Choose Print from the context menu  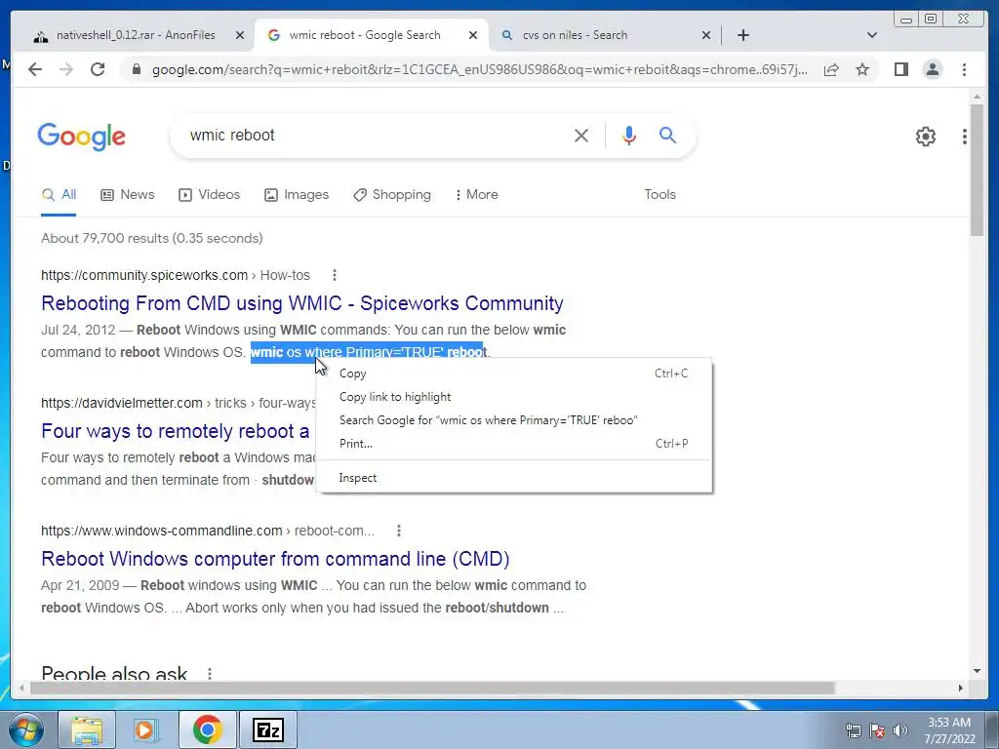[513, 444]
